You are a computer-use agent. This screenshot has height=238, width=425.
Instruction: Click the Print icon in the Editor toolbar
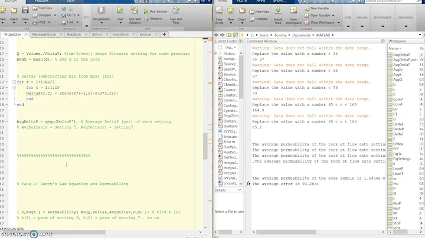(x=35, y=22)
